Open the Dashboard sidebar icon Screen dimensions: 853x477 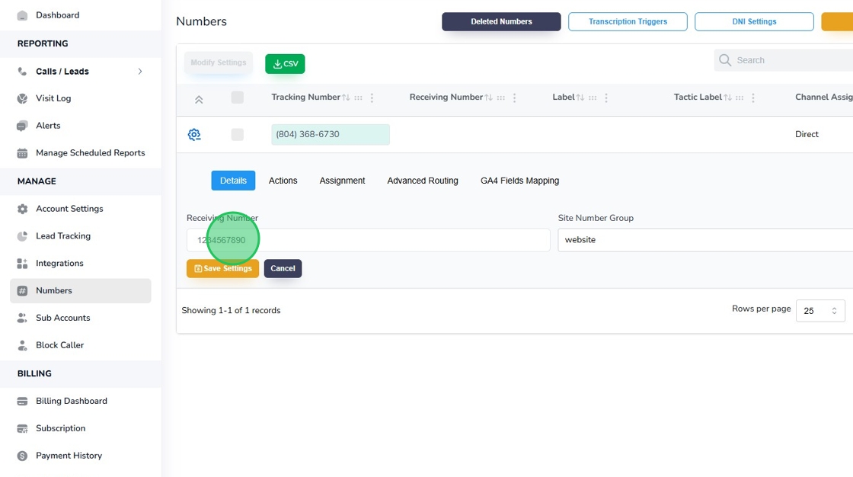point(22,15)
